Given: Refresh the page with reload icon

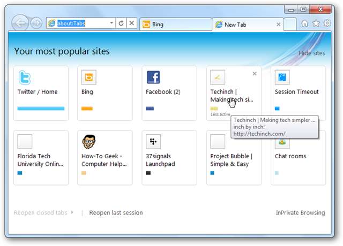Looking at the screenshot, I should pos(121,24).
